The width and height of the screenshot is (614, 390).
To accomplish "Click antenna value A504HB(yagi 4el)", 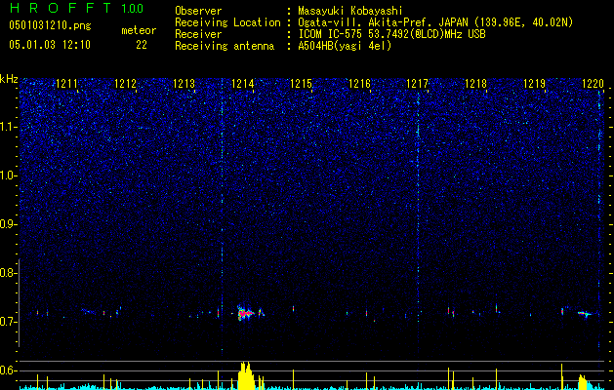I will (x=345, y=46).
